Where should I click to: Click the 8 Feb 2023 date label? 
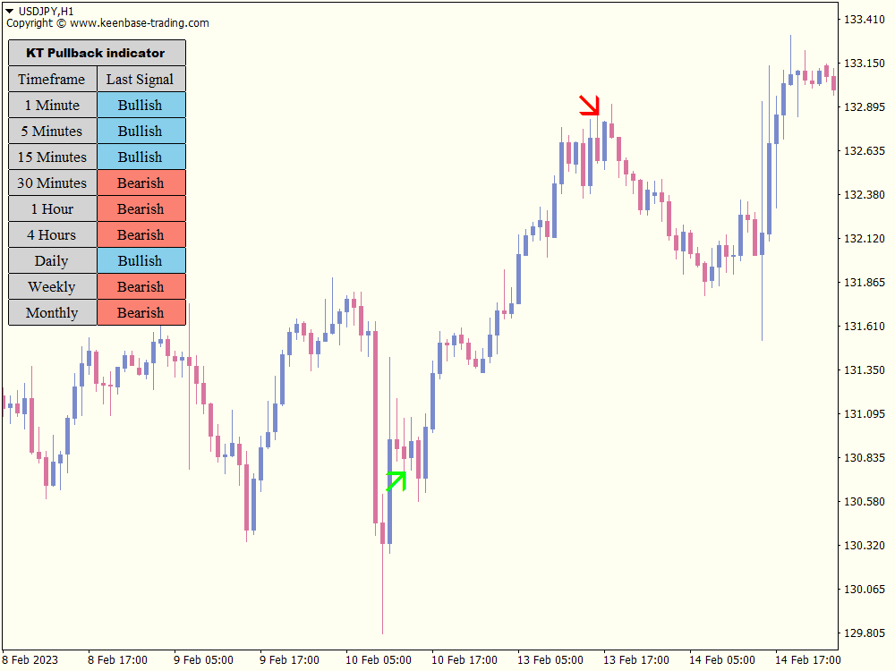click(x=32, y=658)
